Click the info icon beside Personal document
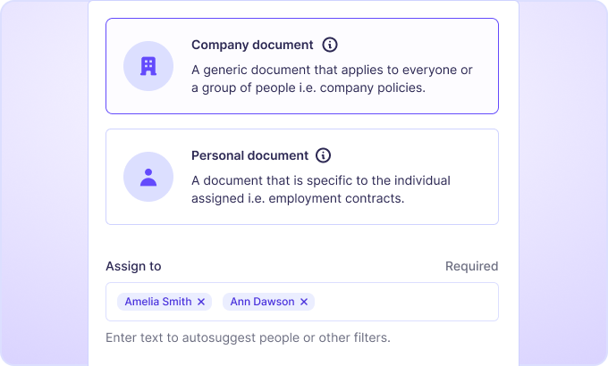The height and width of the screenshot is (366, 608). [x=324, y=155]
